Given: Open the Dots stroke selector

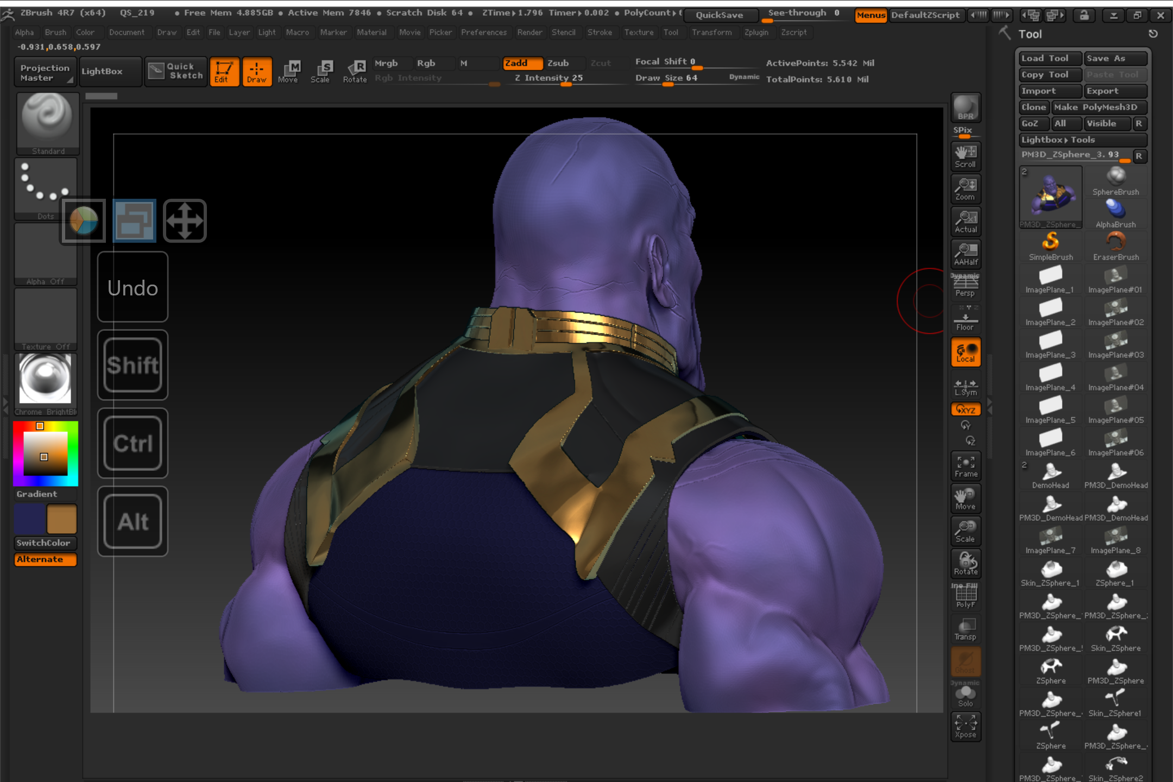Looking at the screenshot, I should [46, 189].
